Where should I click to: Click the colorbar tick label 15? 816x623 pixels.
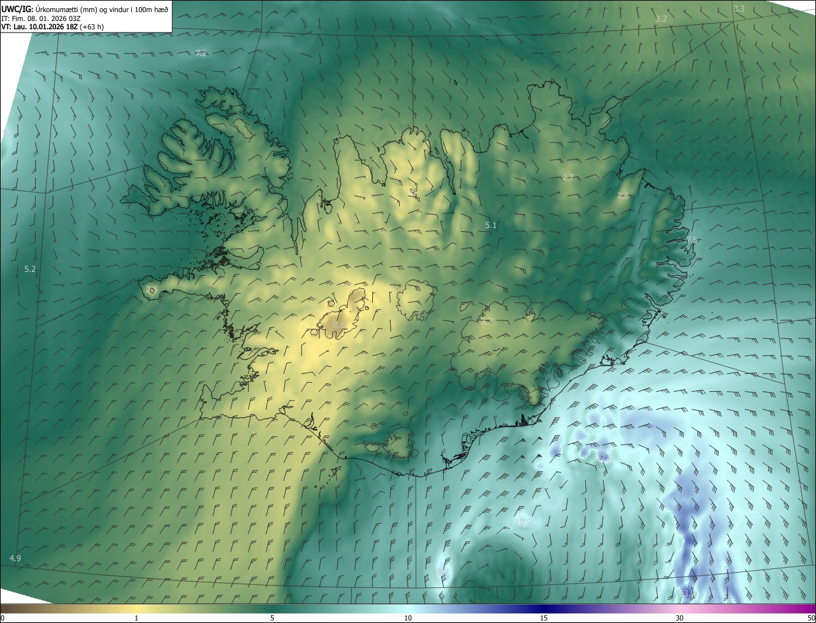tap(544, 619)
